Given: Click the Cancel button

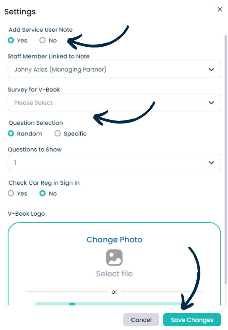Looking at the screenshot, I should pos(141,320).
